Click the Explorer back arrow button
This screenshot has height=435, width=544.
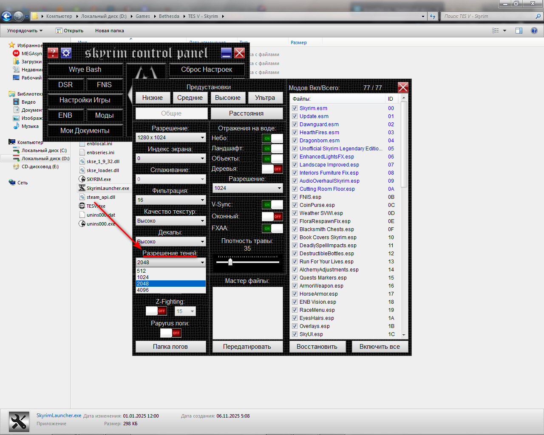(x=7, y=16)
